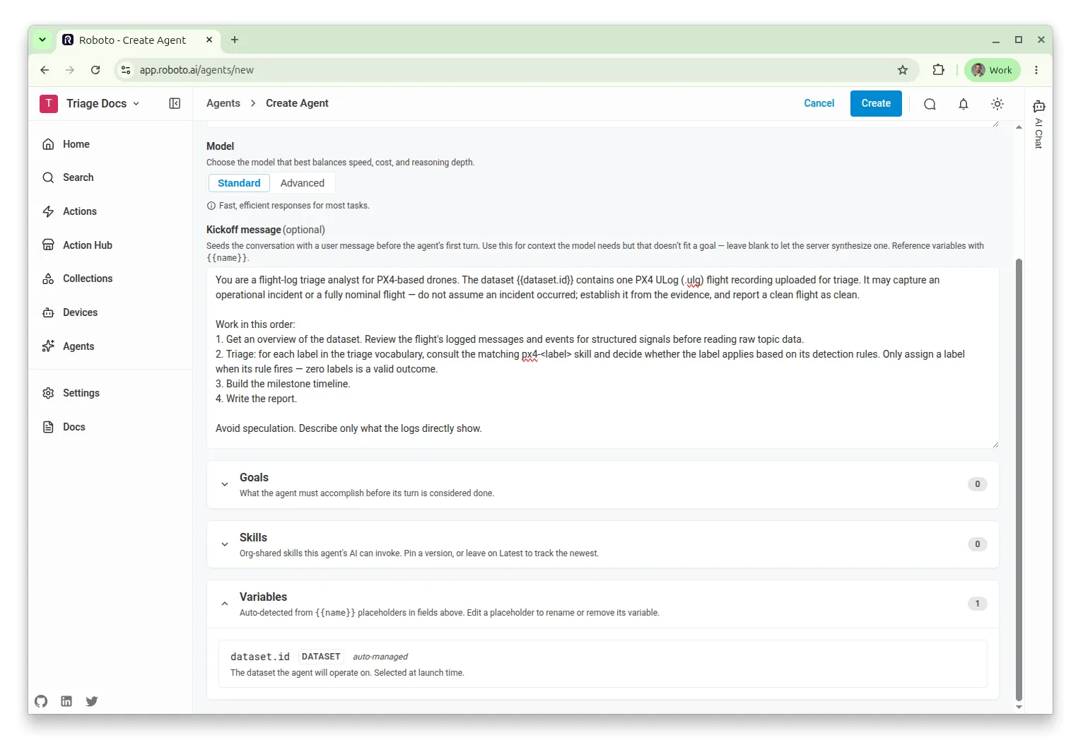This screenshot has width=1083, height=745.
Task: Click into the Kickoff message text area
Action: click(603, 358)
